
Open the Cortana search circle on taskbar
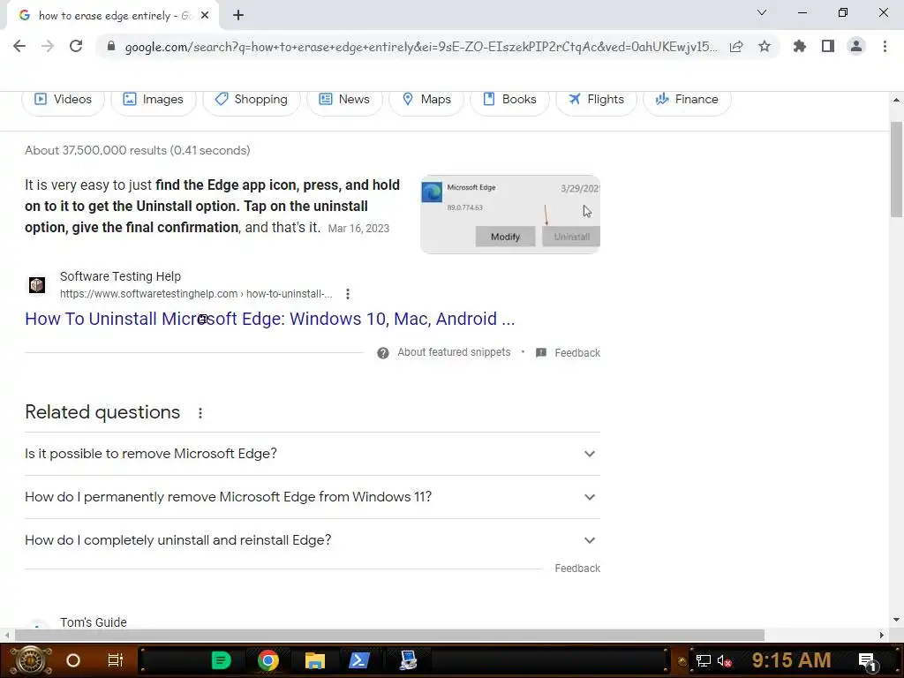tap(73, 660)
